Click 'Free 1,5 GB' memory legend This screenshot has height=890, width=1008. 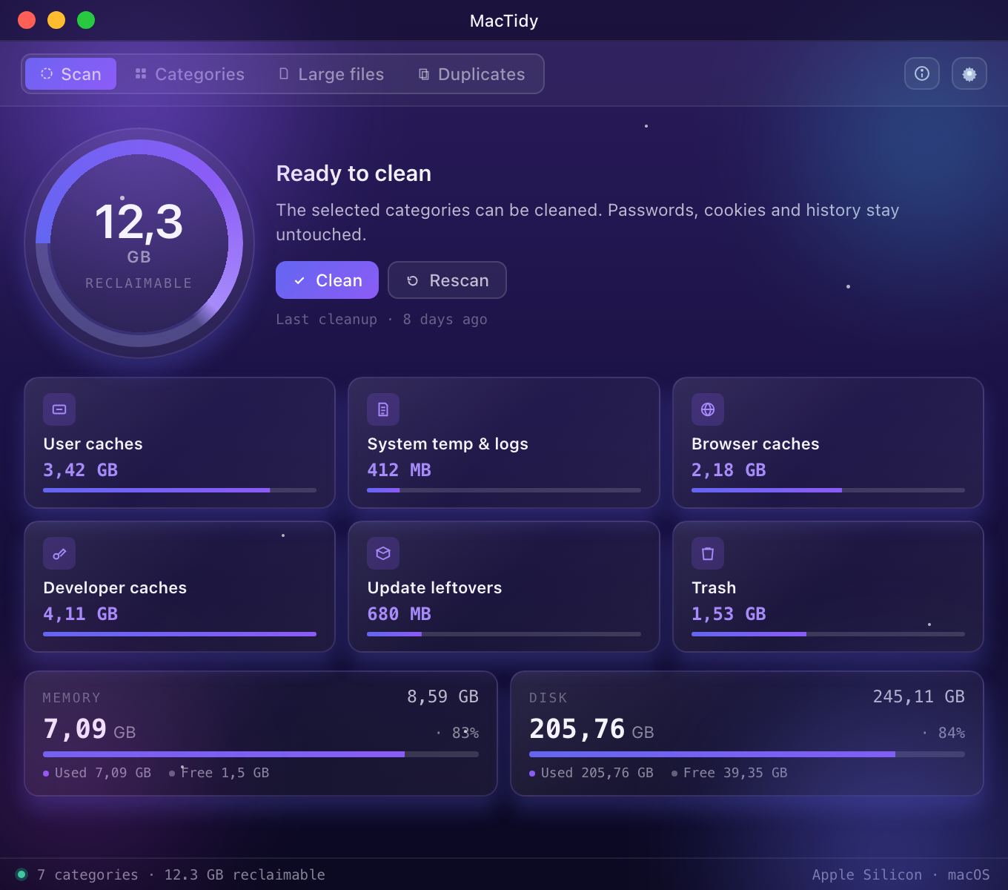(x=219, y=773)
